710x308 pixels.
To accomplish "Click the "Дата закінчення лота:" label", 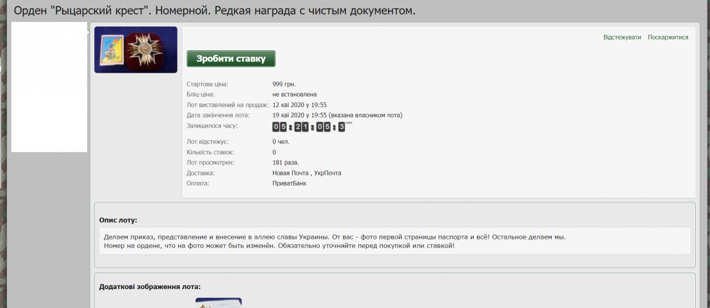I will point(218,115).
